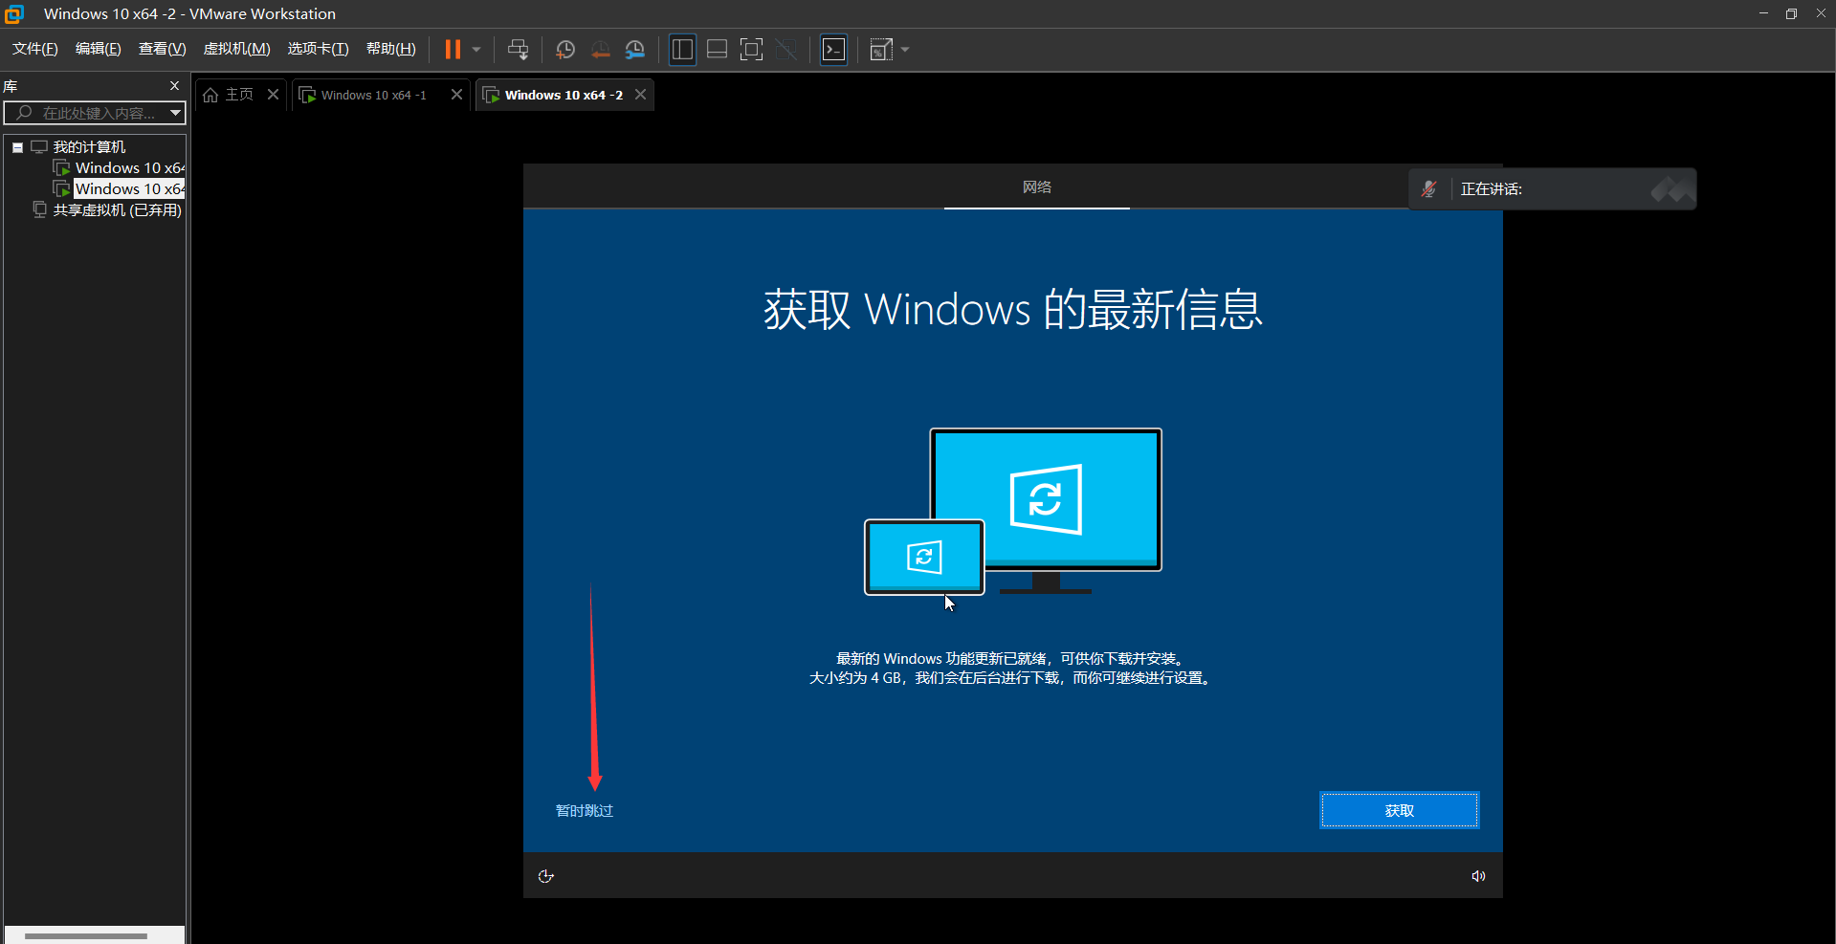Enter full screen mode
Image resolution: width=1836 pixels, height=944 pixels.
(x=752, y=49)
